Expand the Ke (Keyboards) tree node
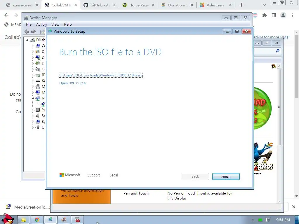The width and height of the screenshot is (299, 224). coord(33,81)
